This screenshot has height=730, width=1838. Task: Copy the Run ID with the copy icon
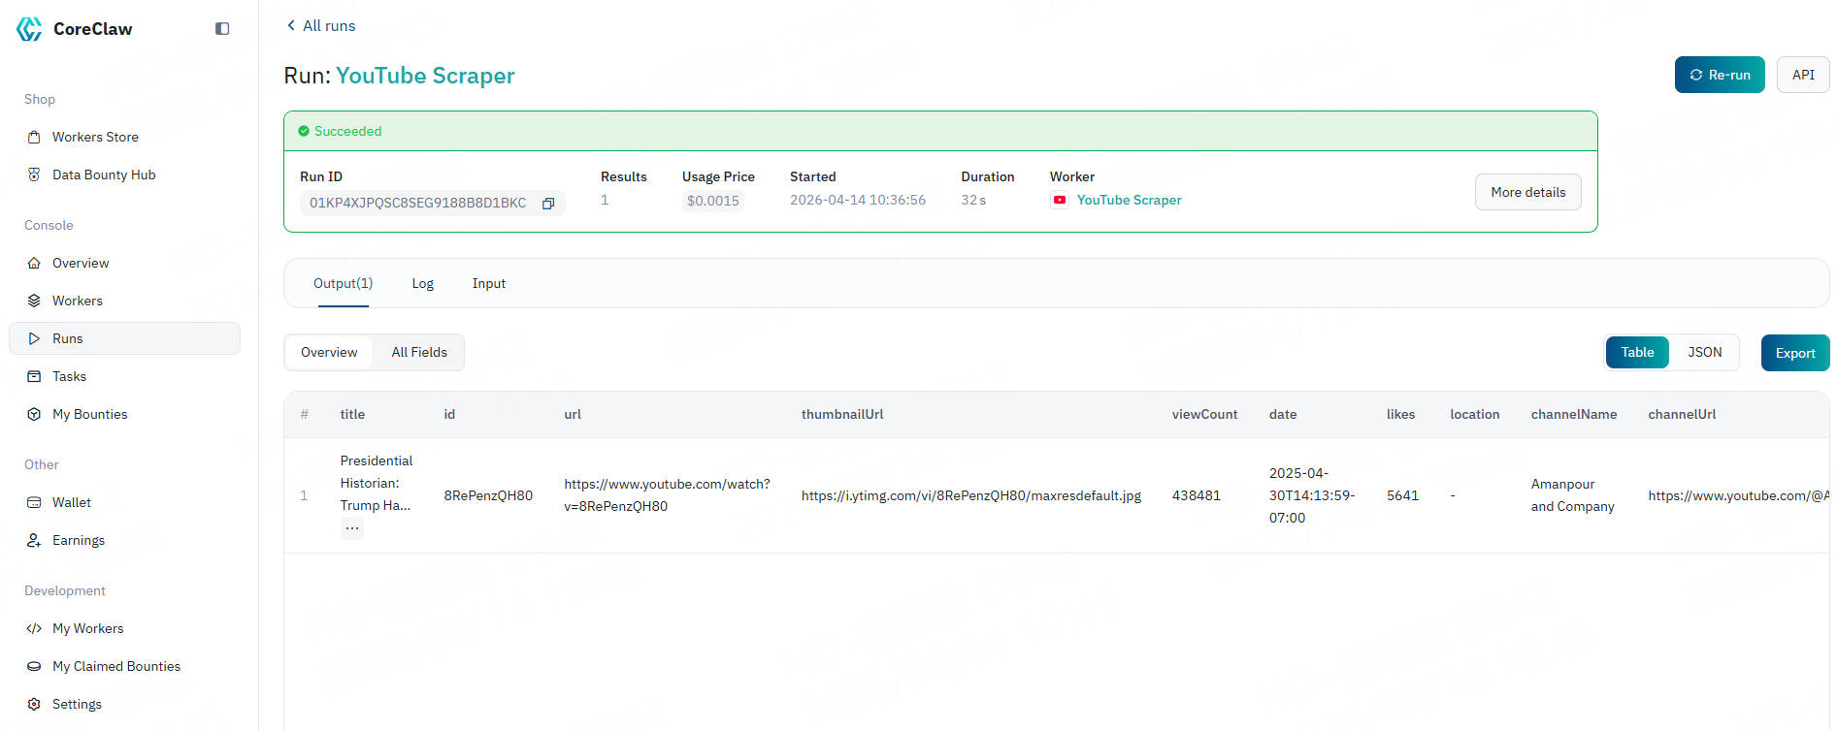click(x=548, y=204)
